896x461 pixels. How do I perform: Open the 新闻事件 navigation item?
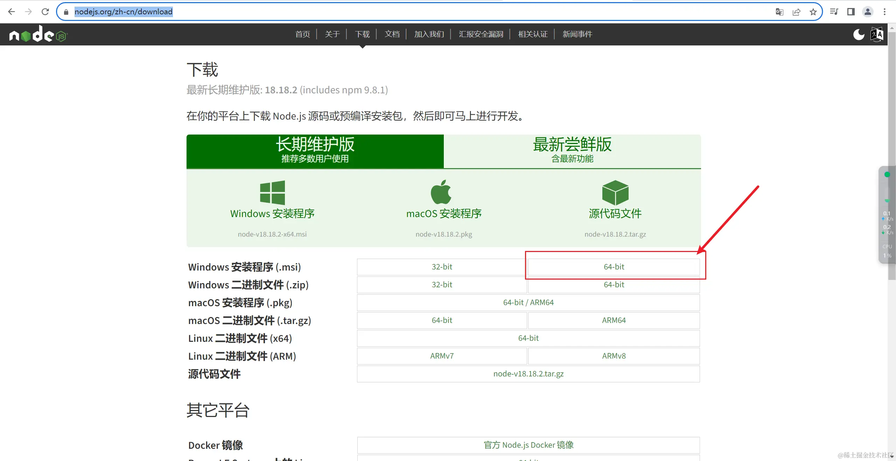coord(577,34)
